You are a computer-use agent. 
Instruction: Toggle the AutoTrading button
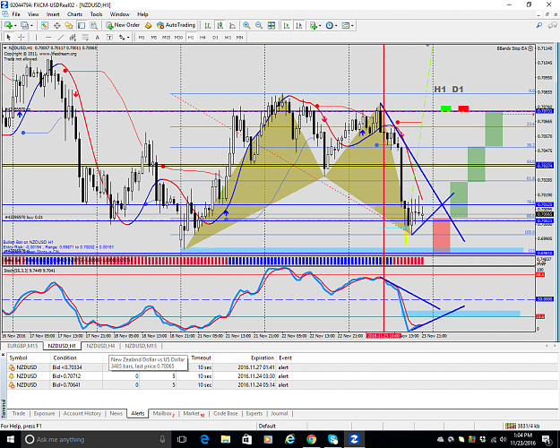click(177, 25)
